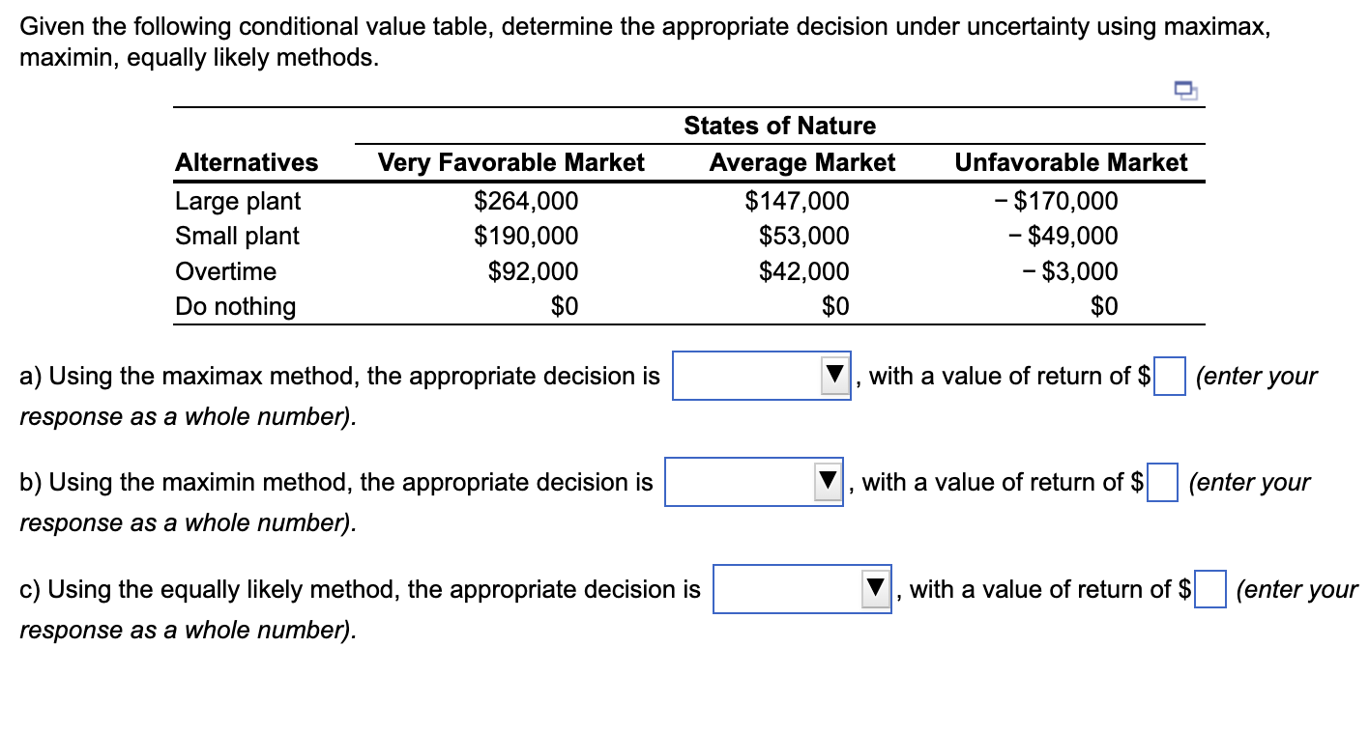Screen dimensions: 1369x732
Task: Click the copy table pop-out icon
Action: coord(1184,90)
